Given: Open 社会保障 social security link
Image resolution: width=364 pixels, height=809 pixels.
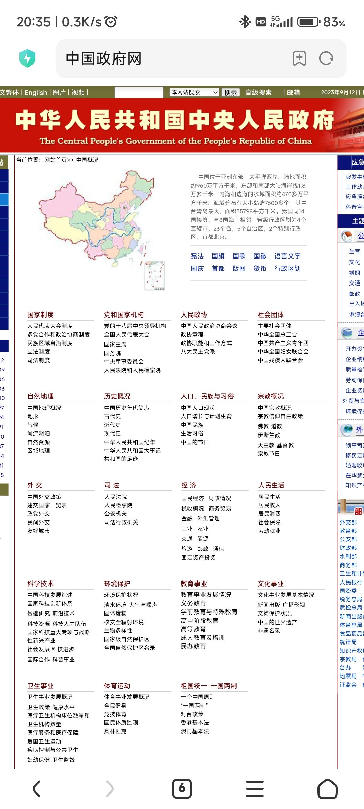Looking at the screenshot, I should click(269, 522).
